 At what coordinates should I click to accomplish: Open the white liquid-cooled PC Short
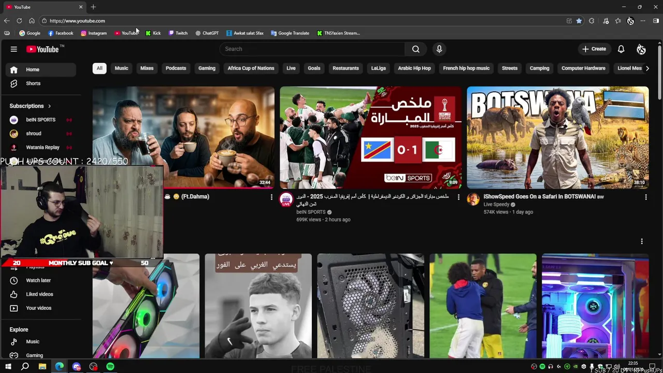coord(595,306)
